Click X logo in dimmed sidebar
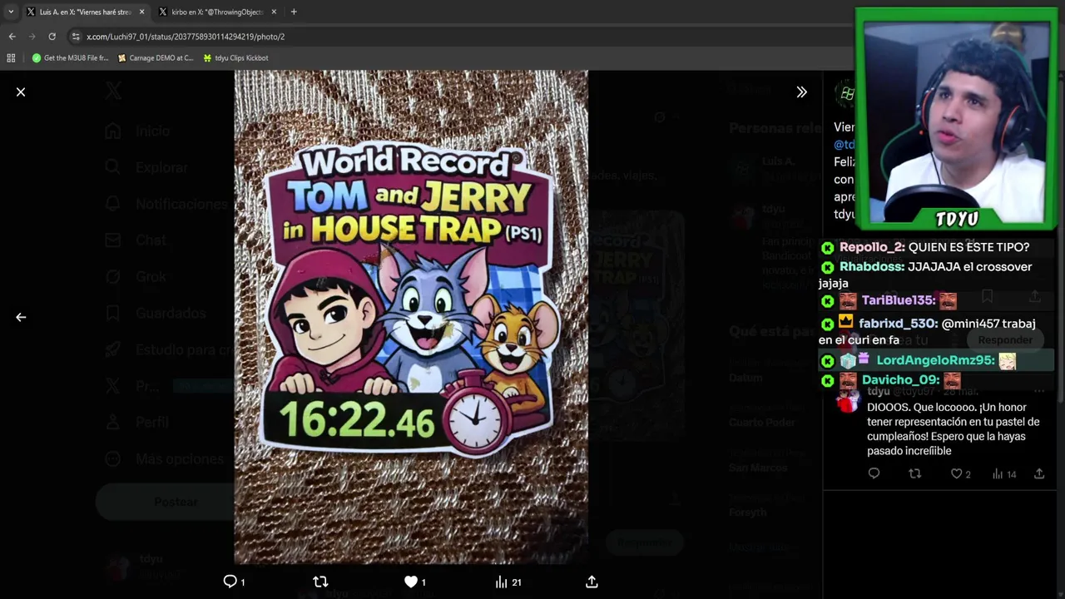Screen dimensions: 1065x599 [x=113, y=92]
